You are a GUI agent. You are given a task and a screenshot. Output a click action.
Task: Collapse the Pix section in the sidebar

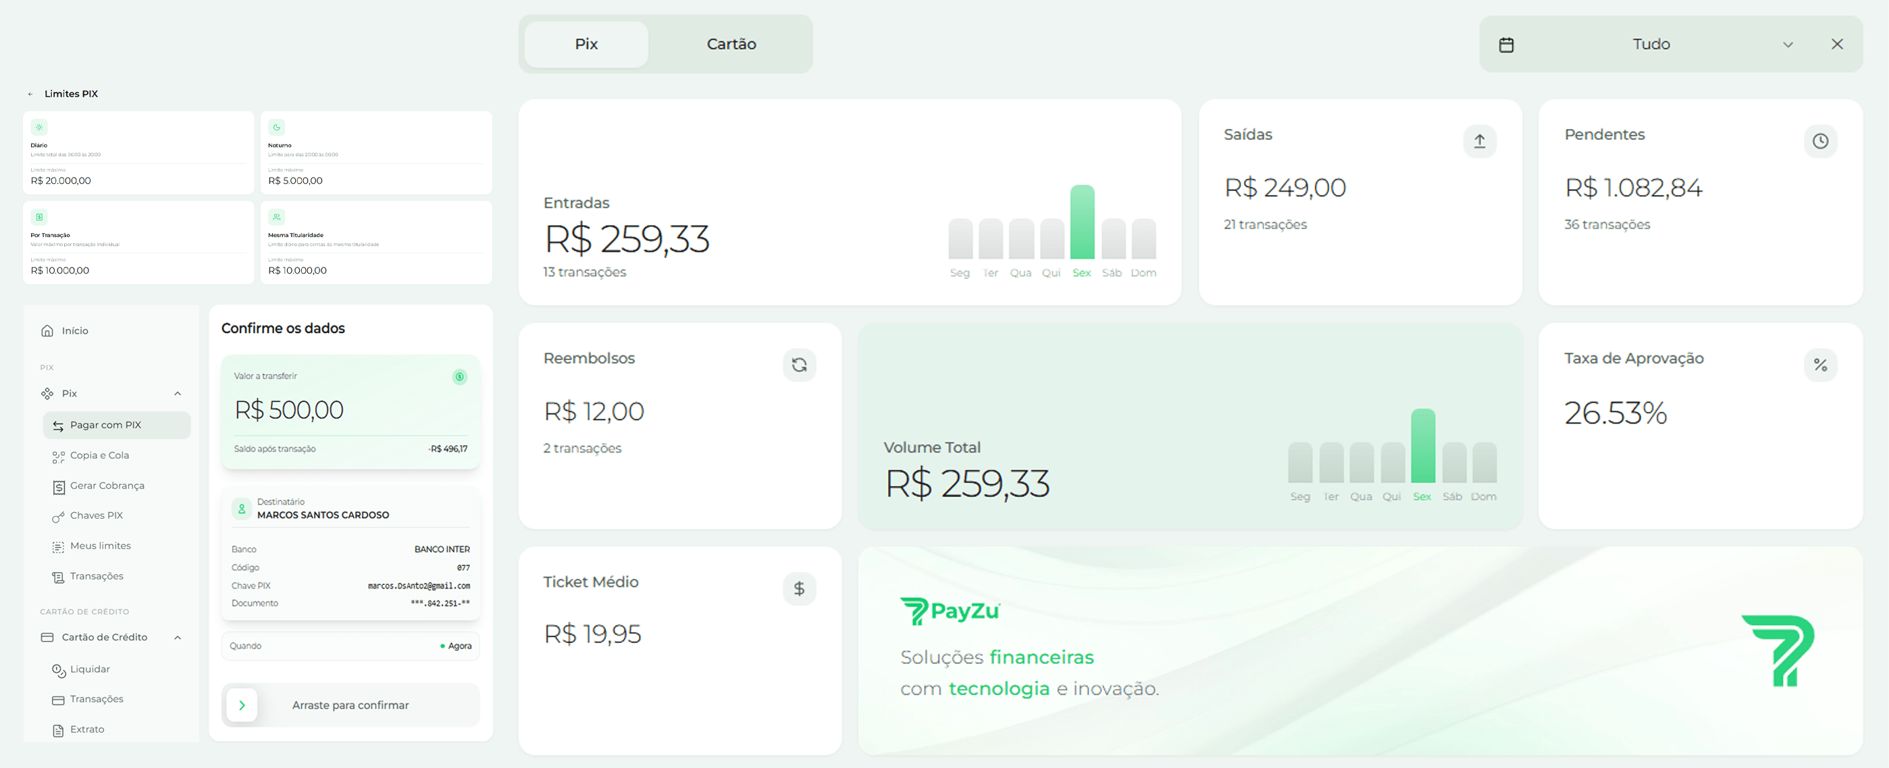point(177,393)
